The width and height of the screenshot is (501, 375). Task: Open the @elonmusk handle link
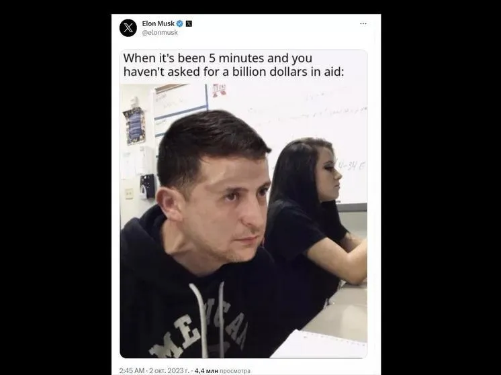pos(160,32)
